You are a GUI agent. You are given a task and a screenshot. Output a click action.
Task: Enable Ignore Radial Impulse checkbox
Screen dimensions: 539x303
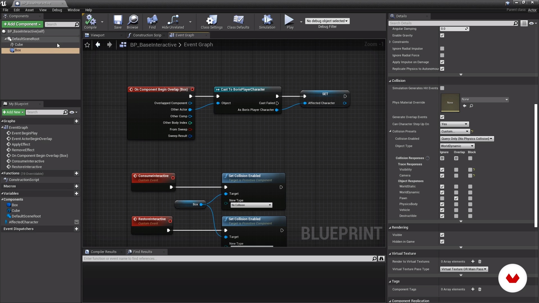click(442, 49)
